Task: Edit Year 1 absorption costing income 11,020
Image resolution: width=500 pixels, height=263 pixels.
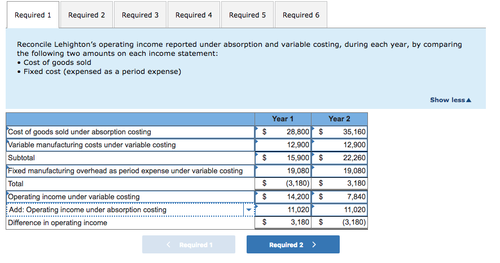Action: [x=283, y=210]
